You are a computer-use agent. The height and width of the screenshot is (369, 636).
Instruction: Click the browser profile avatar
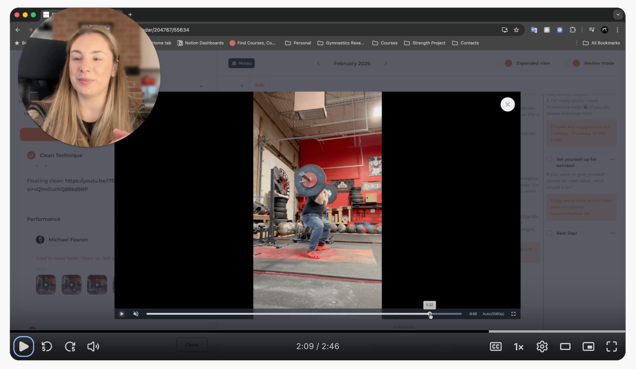605,30
